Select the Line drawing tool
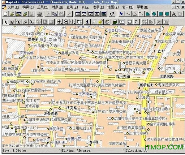The height and width of the screenshot is (155, 185). [128, 14]
